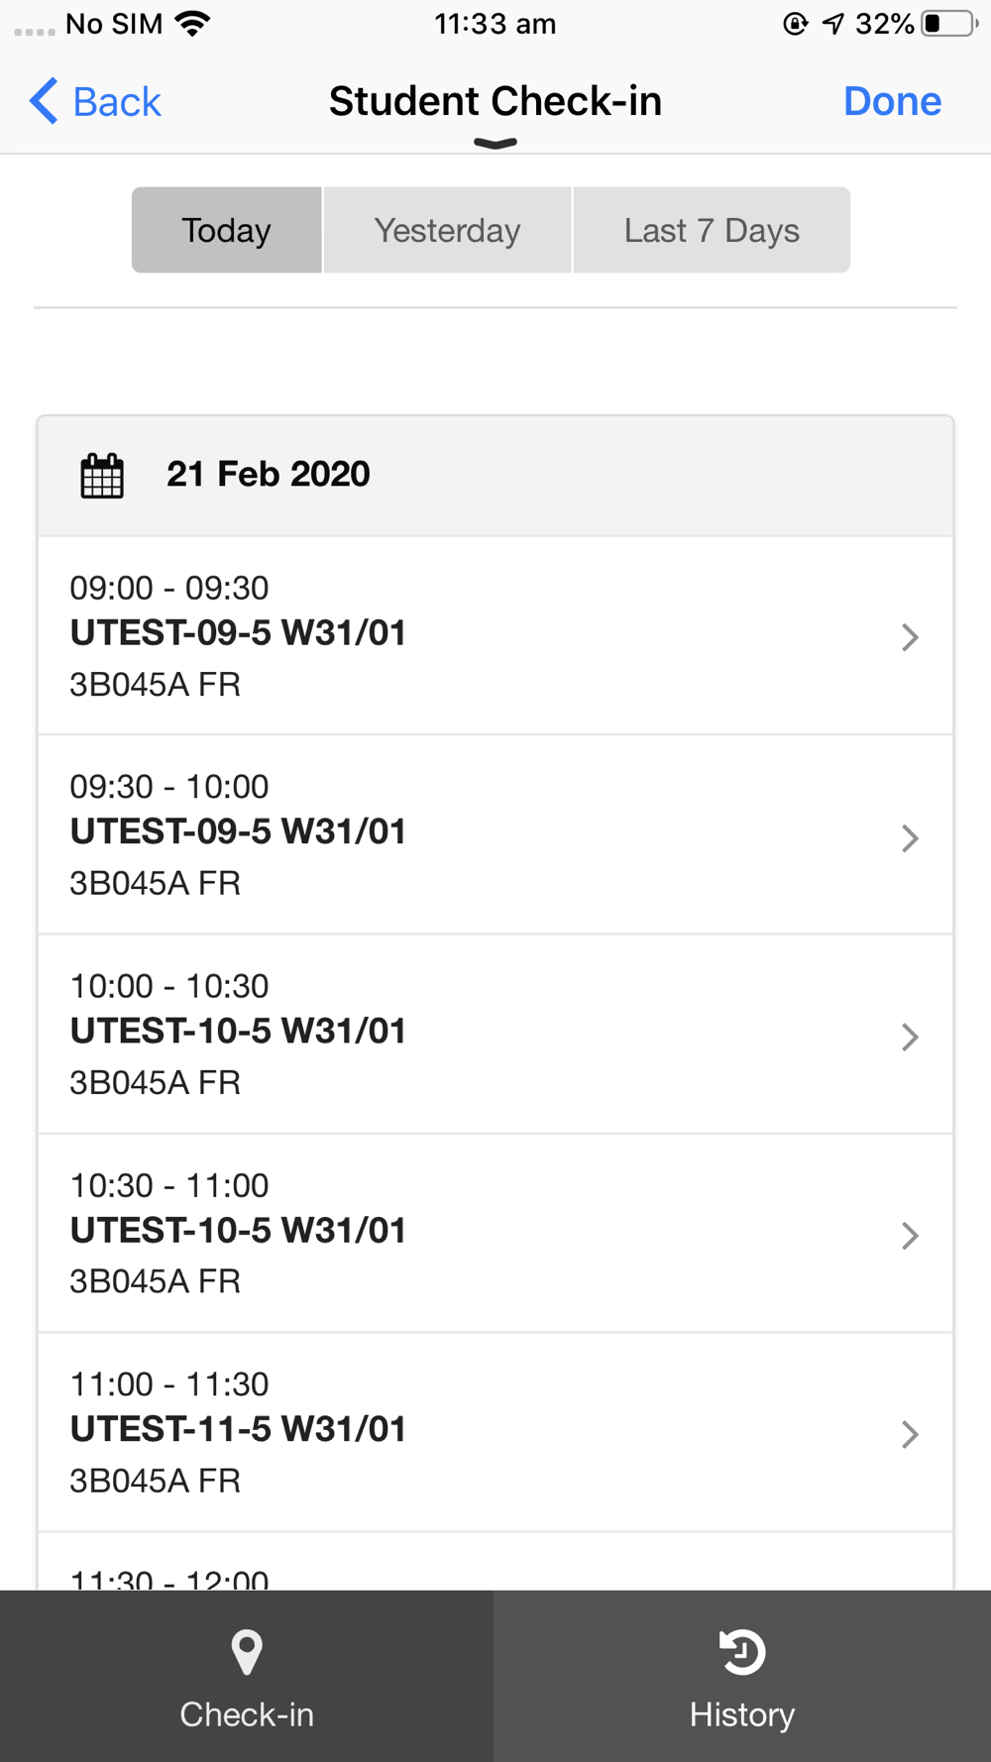Tap the Wi-Fi signal icon
Viewport: 991px width, 1762px height.
[193, 24]
